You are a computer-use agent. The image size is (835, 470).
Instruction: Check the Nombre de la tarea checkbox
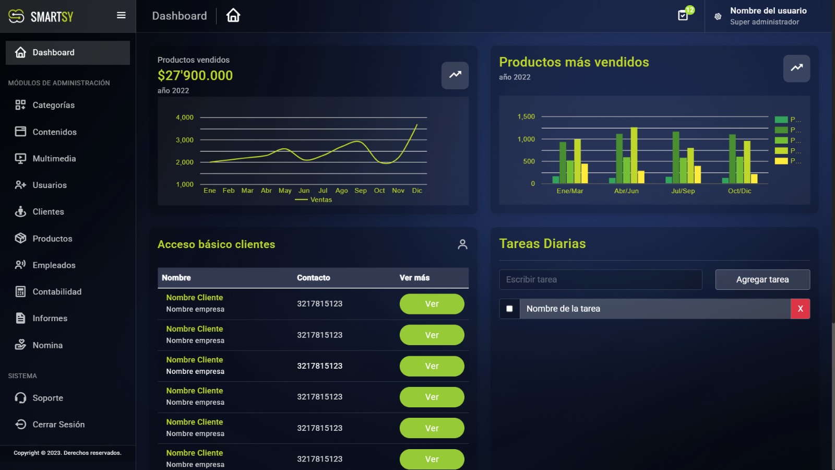509,309
